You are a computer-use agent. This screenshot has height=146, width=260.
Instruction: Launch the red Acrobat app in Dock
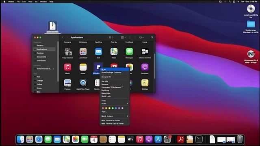pos(180,139)
